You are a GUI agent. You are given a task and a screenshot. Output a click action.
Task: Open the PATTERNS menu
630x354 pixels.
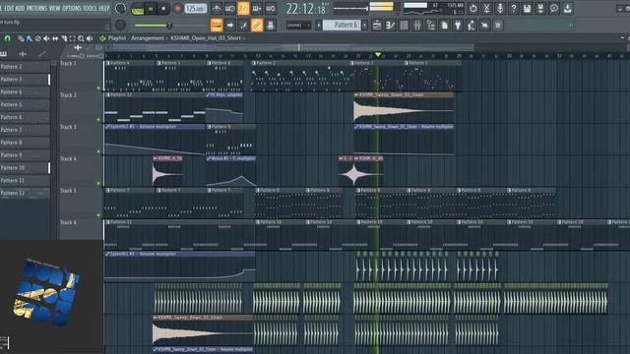[36, 8]
